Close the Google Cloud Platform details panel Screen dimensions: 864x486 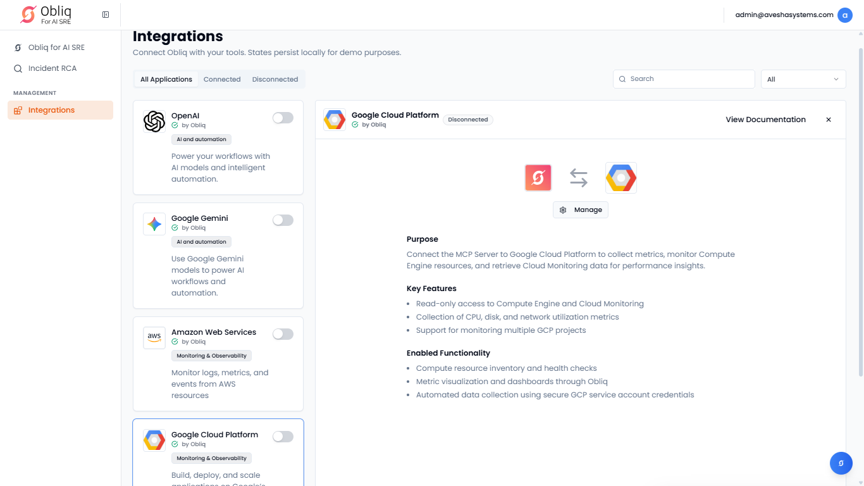pyautogui.click(x=829, y=120)
